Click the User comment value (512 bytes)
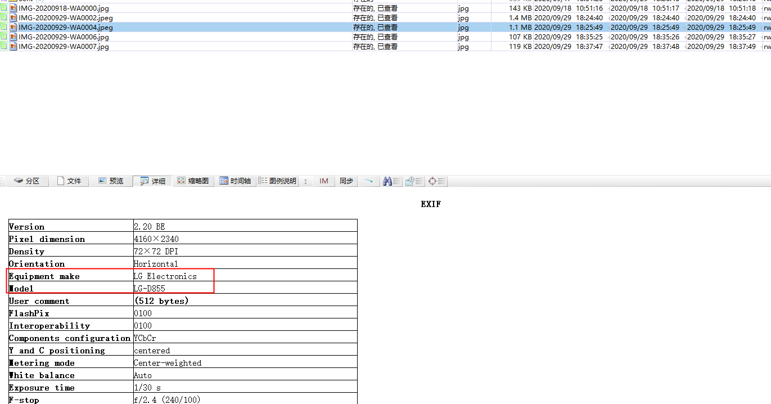Screen dimensions: 771x404 coord(161,300)
